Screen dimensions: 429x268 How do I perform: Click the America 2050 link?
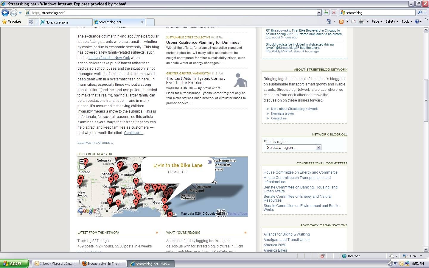point(275,245)
